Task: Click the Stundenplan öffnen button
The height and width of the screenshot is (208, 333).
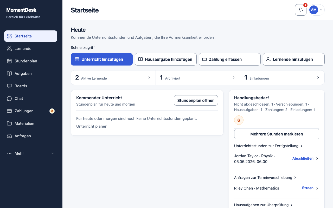Action: click(196, 100)
